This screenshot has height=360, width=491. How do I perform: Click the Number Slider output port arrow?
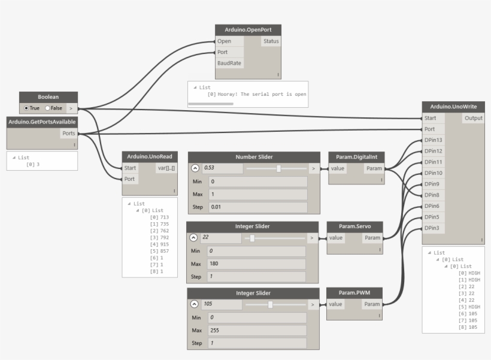coord(313,168)
